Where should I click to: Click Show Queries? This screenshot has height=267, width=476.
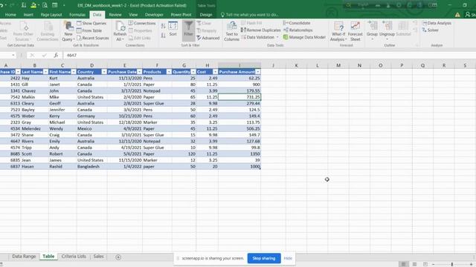(91, 23)
